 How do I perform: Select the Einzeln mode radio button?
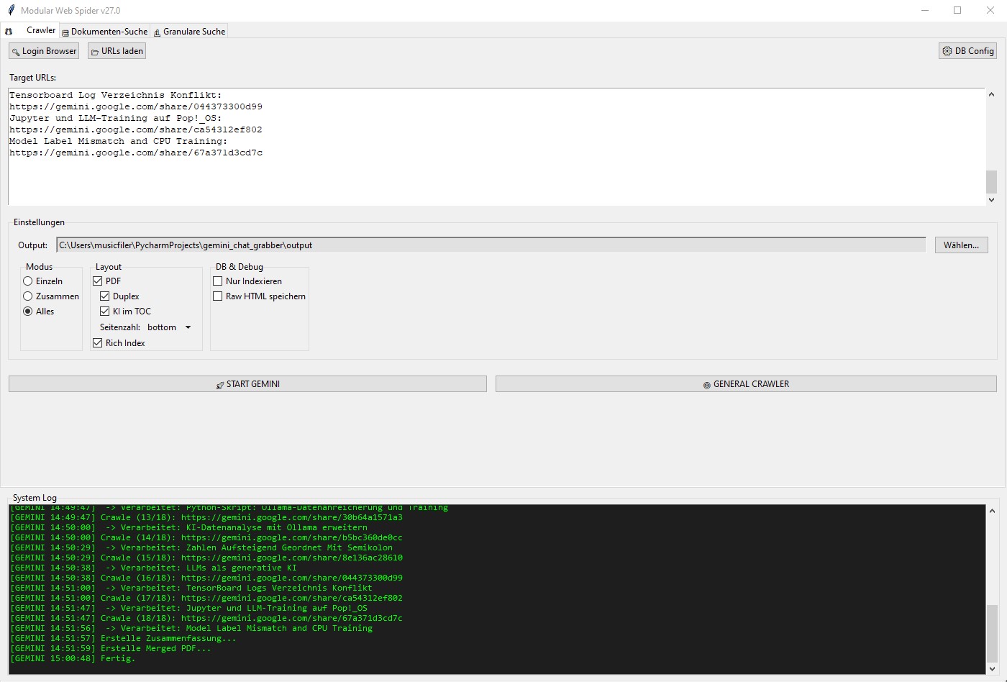click(28, 281)
